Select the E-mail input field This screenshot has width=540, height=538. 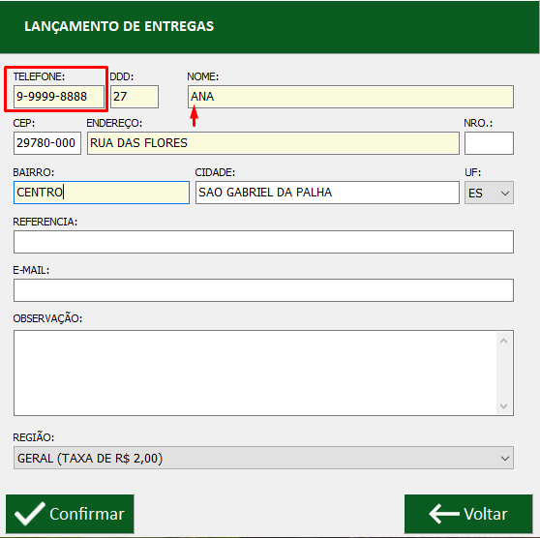tap(263, 290)
